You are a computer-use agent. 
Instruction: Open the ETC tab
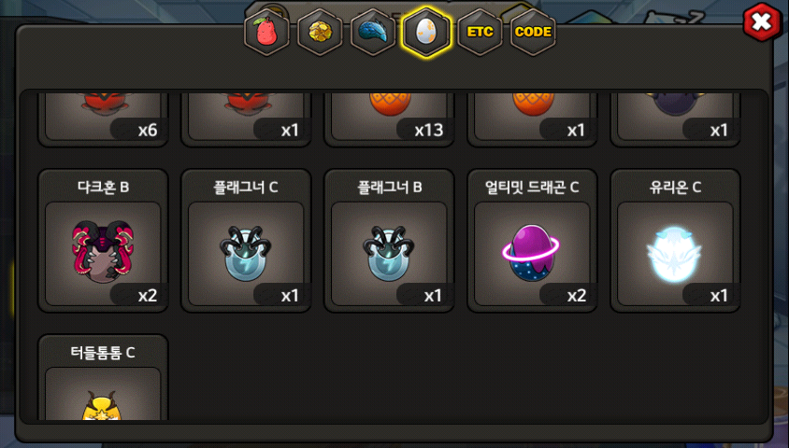pyautogui.click(x=480, y=32)
